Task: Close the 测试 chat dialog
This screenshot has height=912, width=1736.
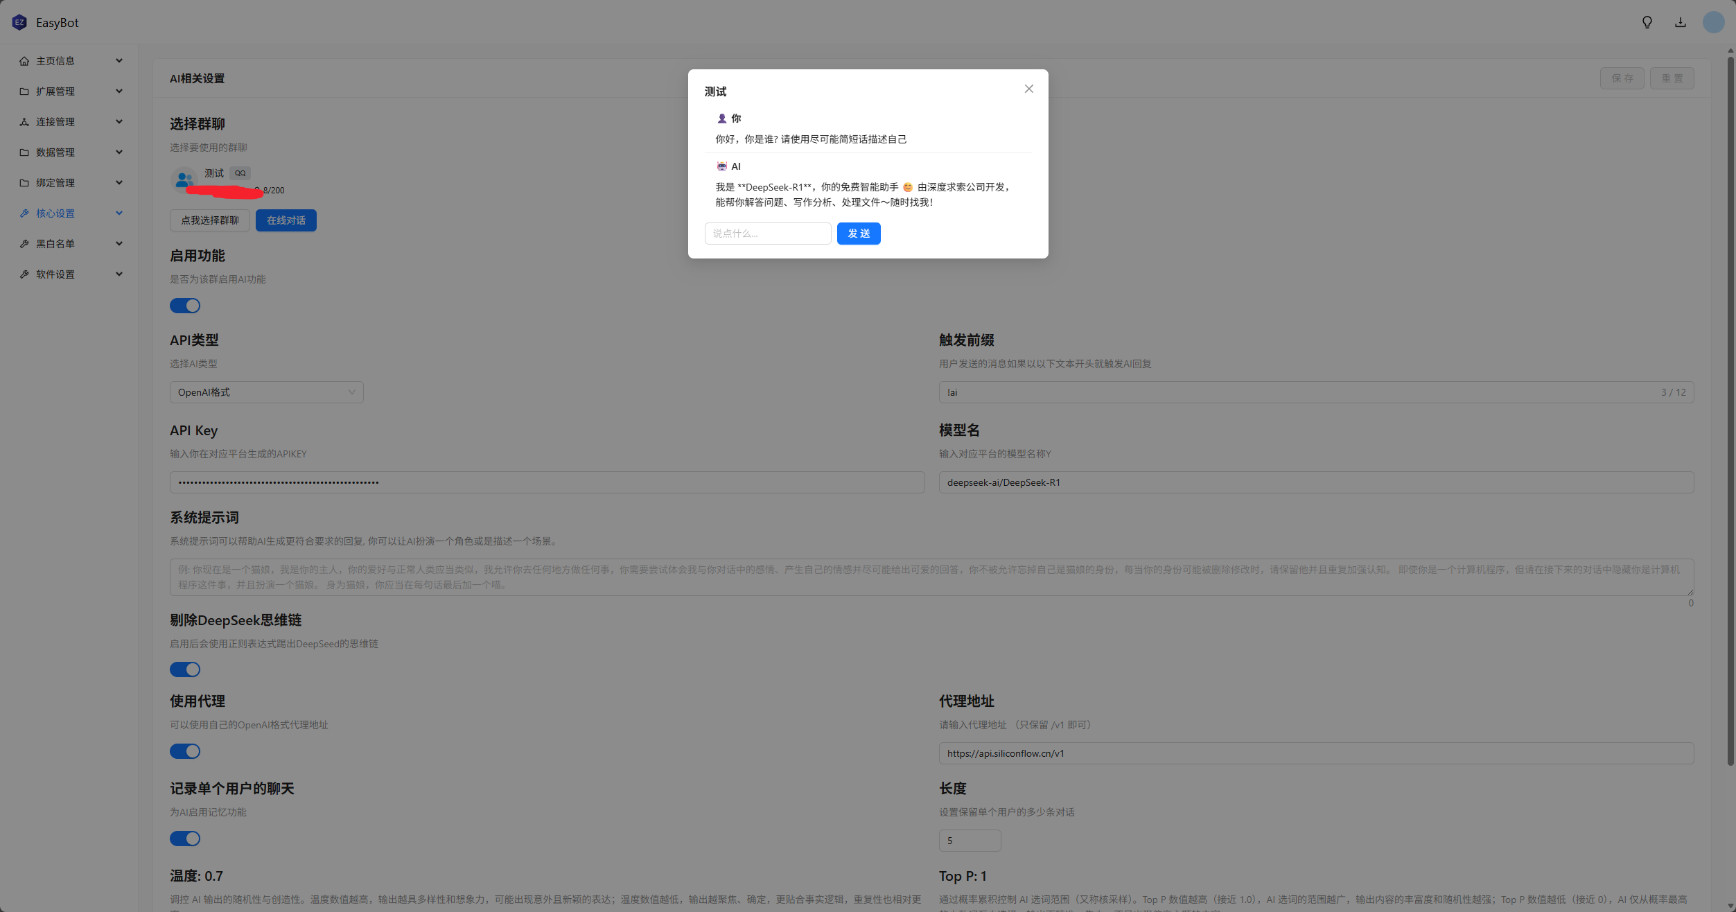Action: (1029, 89)
